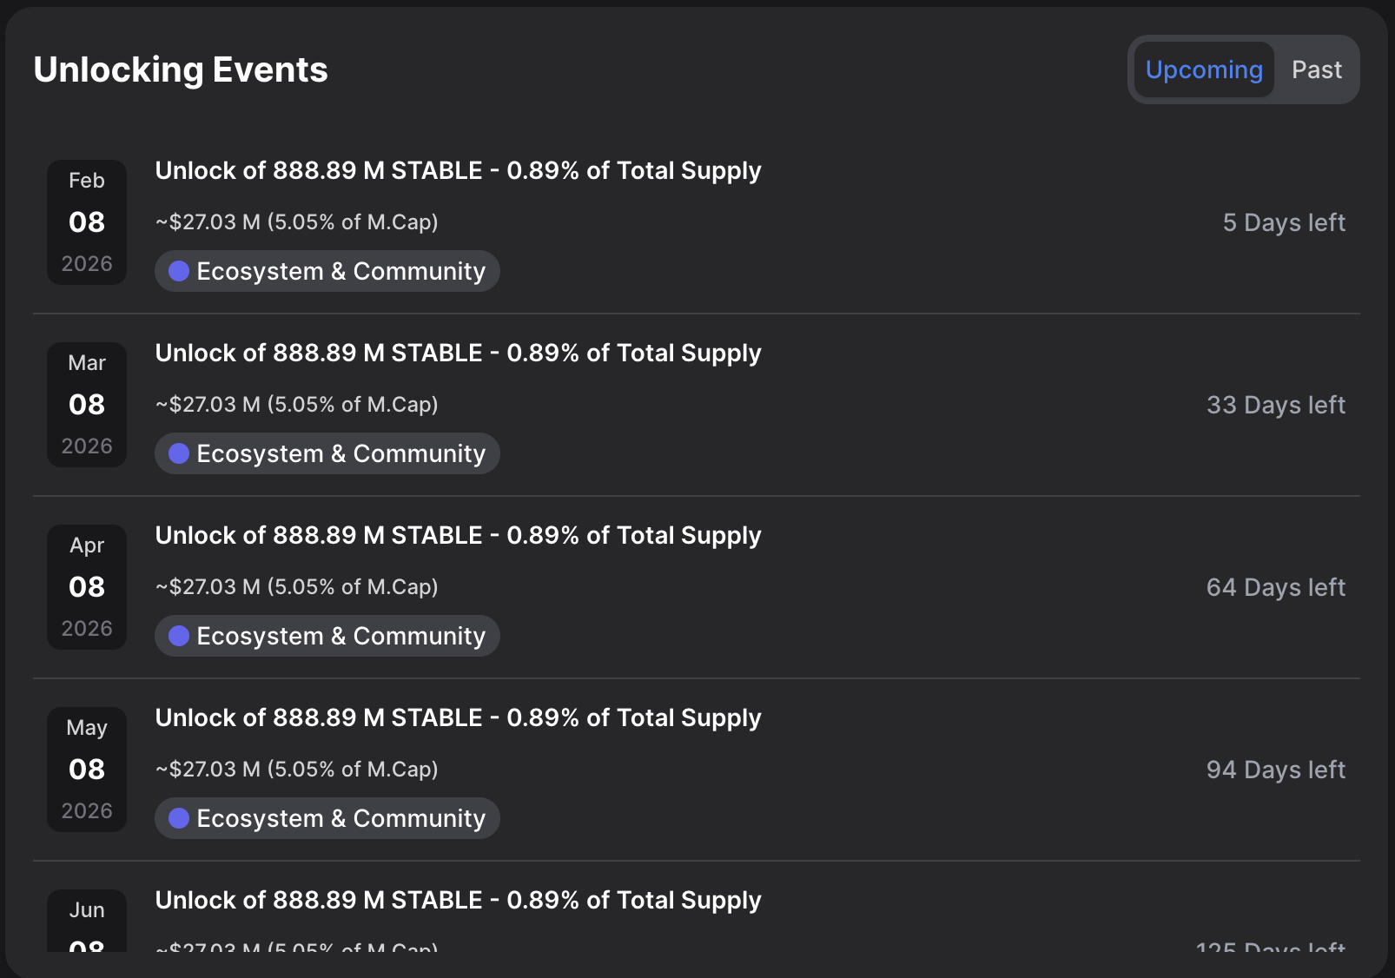Open the Past unlocking events tab
Viewport: 1395px width, 978px height.
click(1316, 69)
